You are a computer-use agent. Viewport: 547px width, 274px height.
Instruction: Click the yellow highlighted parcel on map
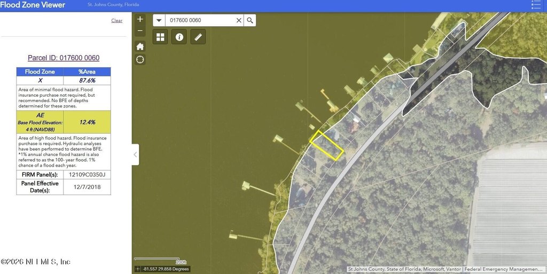point(327,145)
